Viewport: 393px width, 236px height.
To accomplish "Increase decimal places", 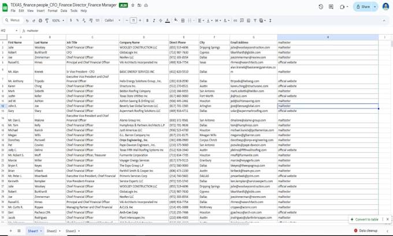I will [91, 20].
